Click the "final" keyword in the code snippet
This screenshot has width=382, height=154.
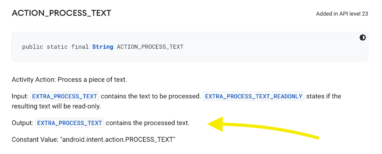pos(80,47)
